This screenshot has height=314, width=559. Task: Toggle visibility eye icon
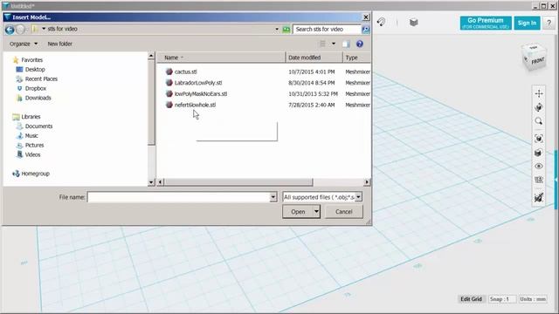pos(539,167)
